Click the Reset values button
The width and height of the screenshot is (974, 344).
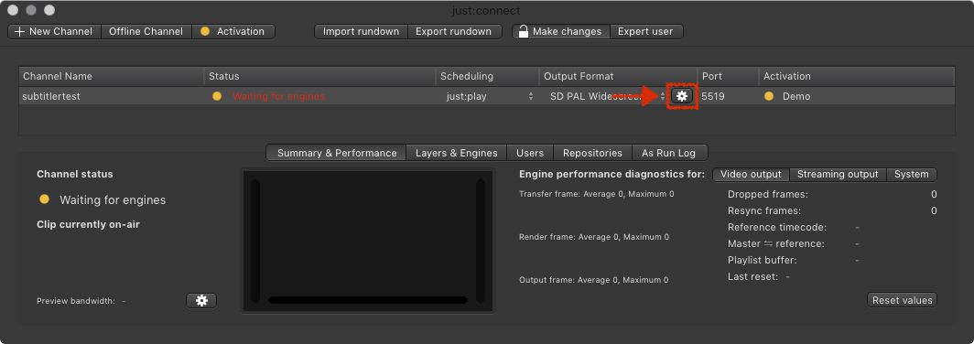(x=902, y=300)
